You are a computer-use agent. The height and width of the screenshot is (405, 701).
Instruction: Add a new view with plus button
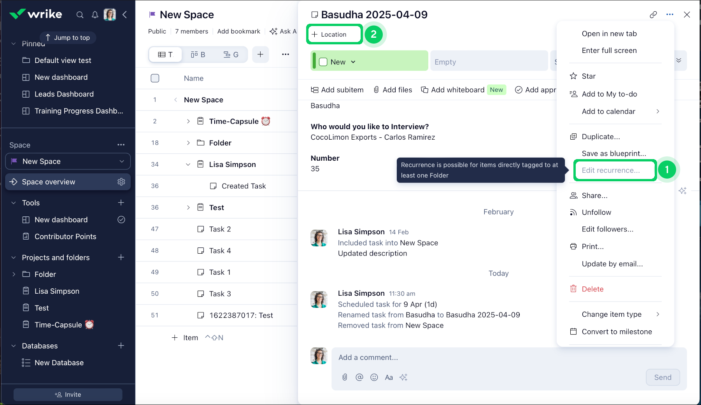point(261,54)
